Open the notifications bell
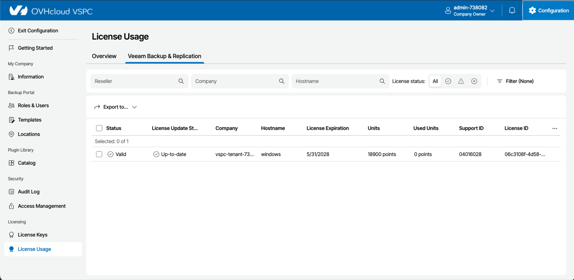This screenshot has height=280, width=574. click(x=512, y=10)
